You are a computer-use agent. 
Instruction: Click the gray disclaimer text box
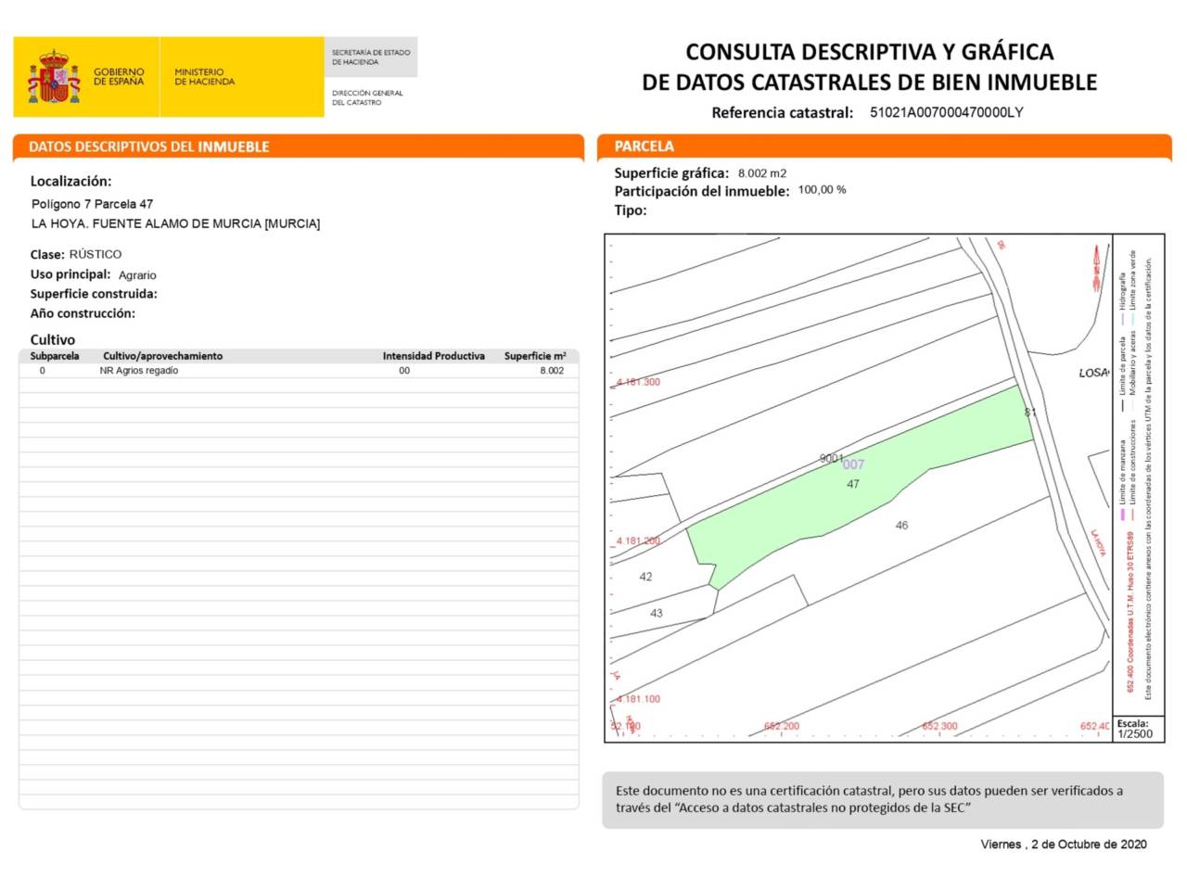pos(883,800)
